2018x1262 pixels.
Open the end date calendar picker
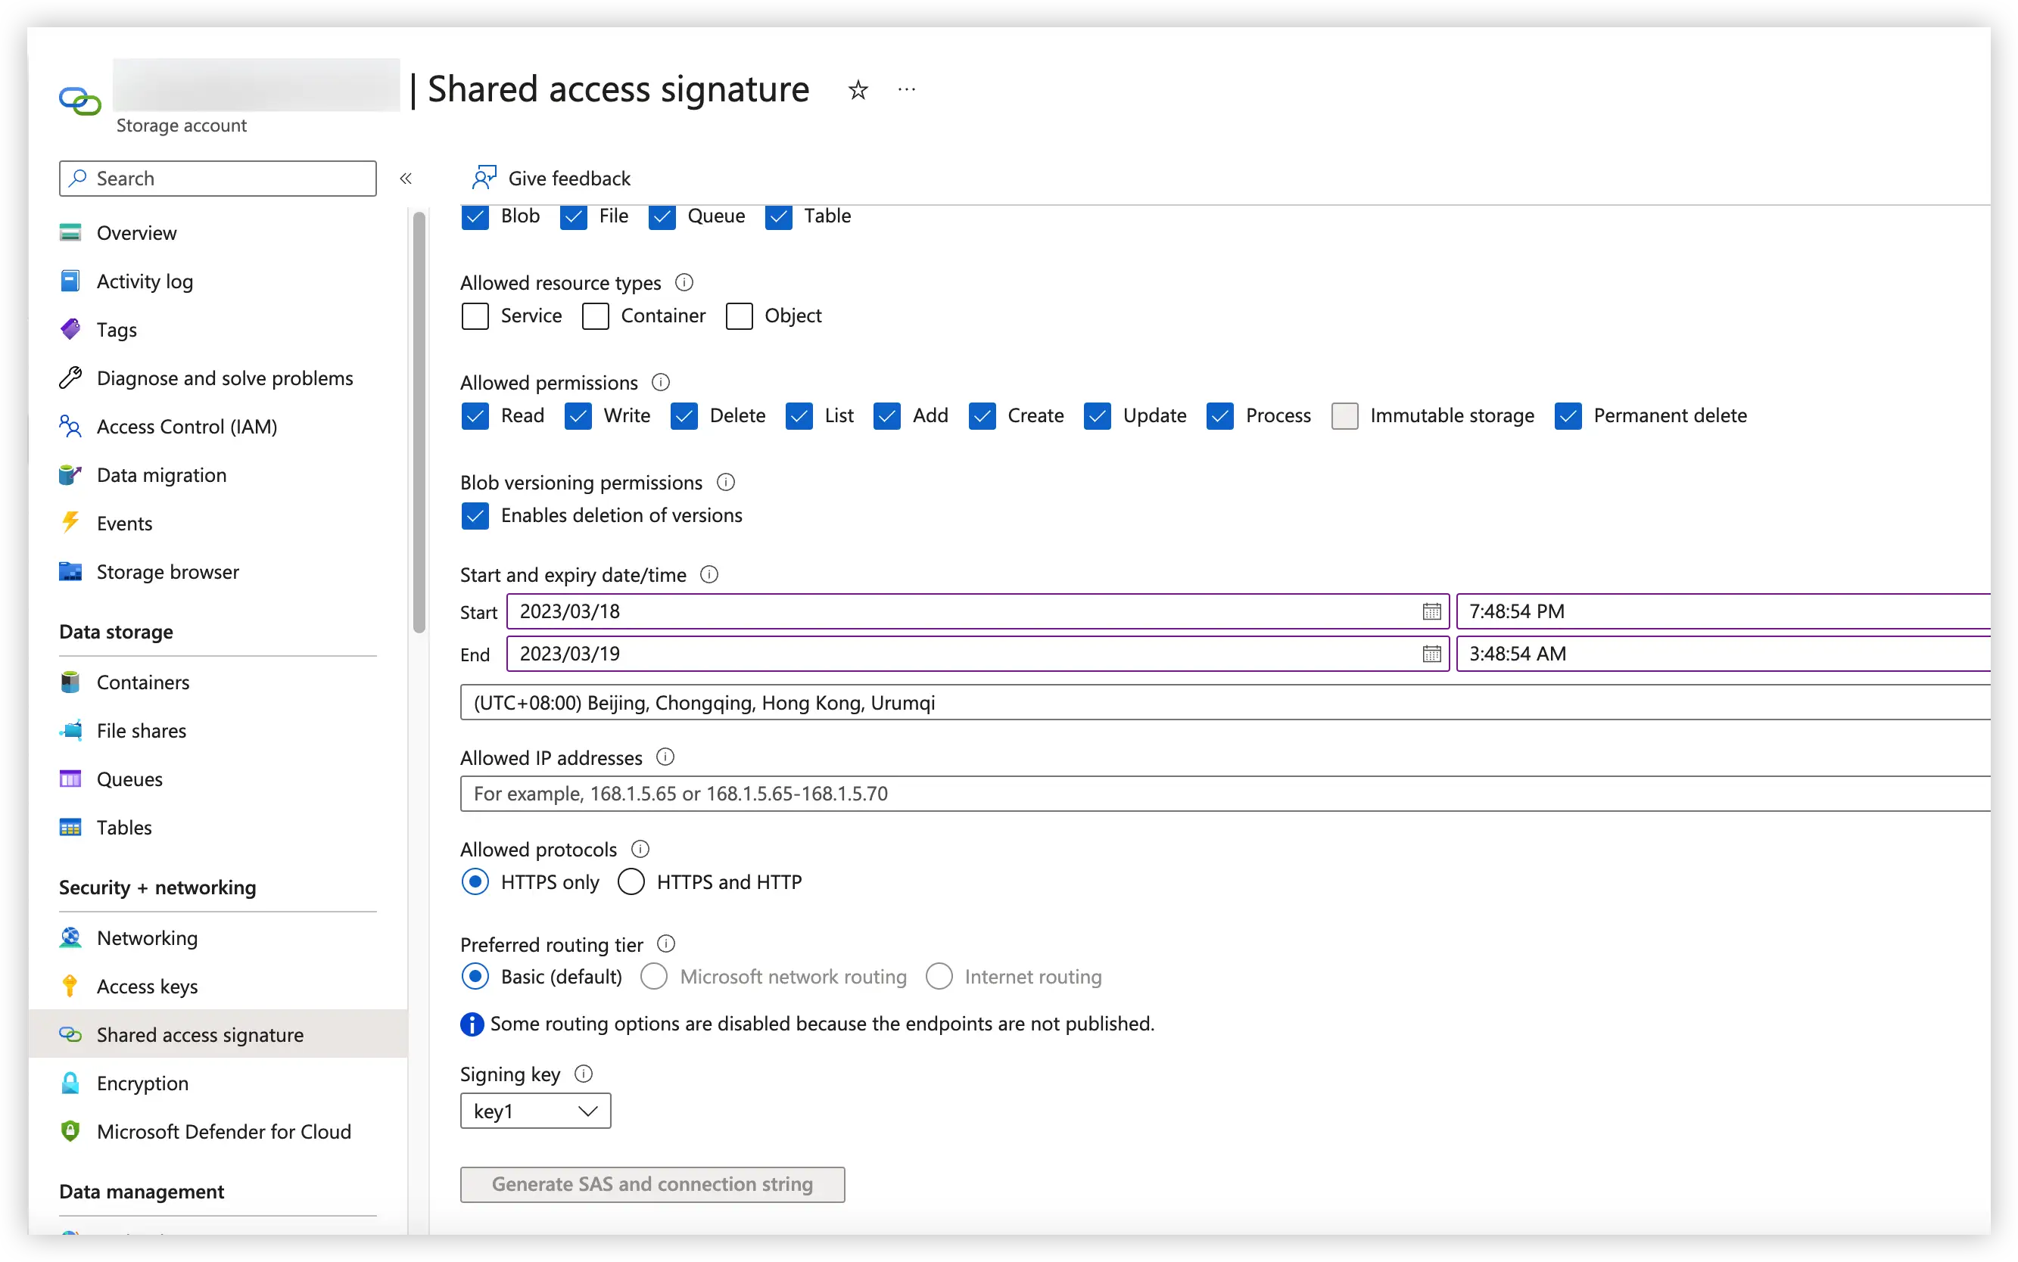[1431, 654]
